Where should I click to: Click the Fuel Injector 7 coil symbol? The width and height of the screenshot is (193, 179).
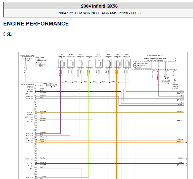point(118,63)
